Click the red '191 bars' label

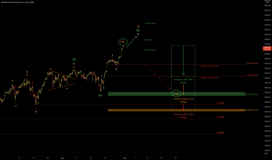[x=183, y=118]
